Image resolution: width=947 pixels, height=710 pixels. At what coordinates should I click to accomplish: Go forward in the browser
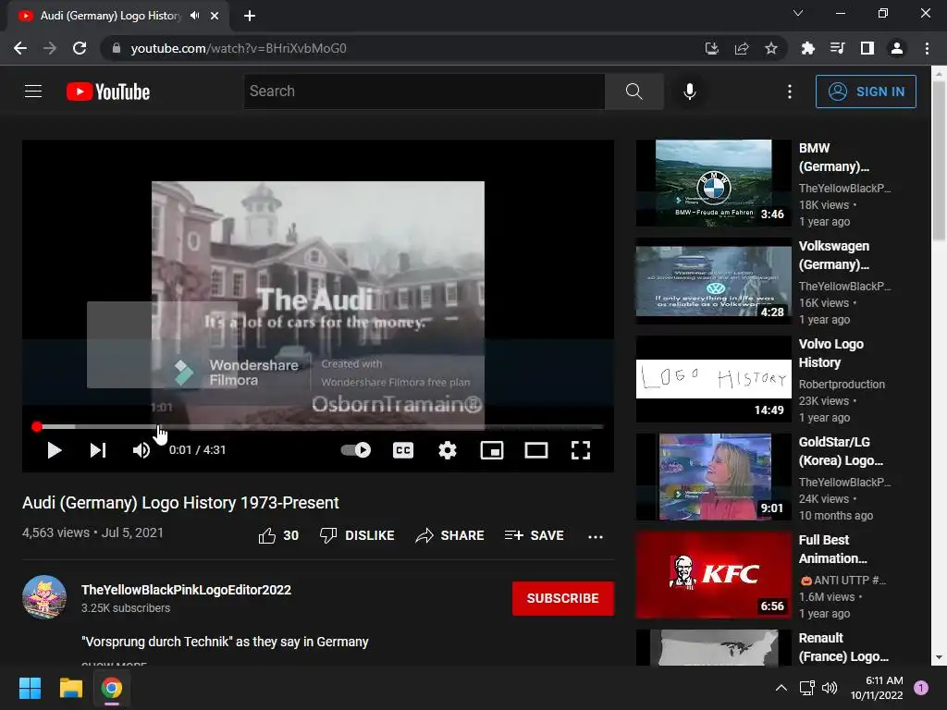[50, 48]
